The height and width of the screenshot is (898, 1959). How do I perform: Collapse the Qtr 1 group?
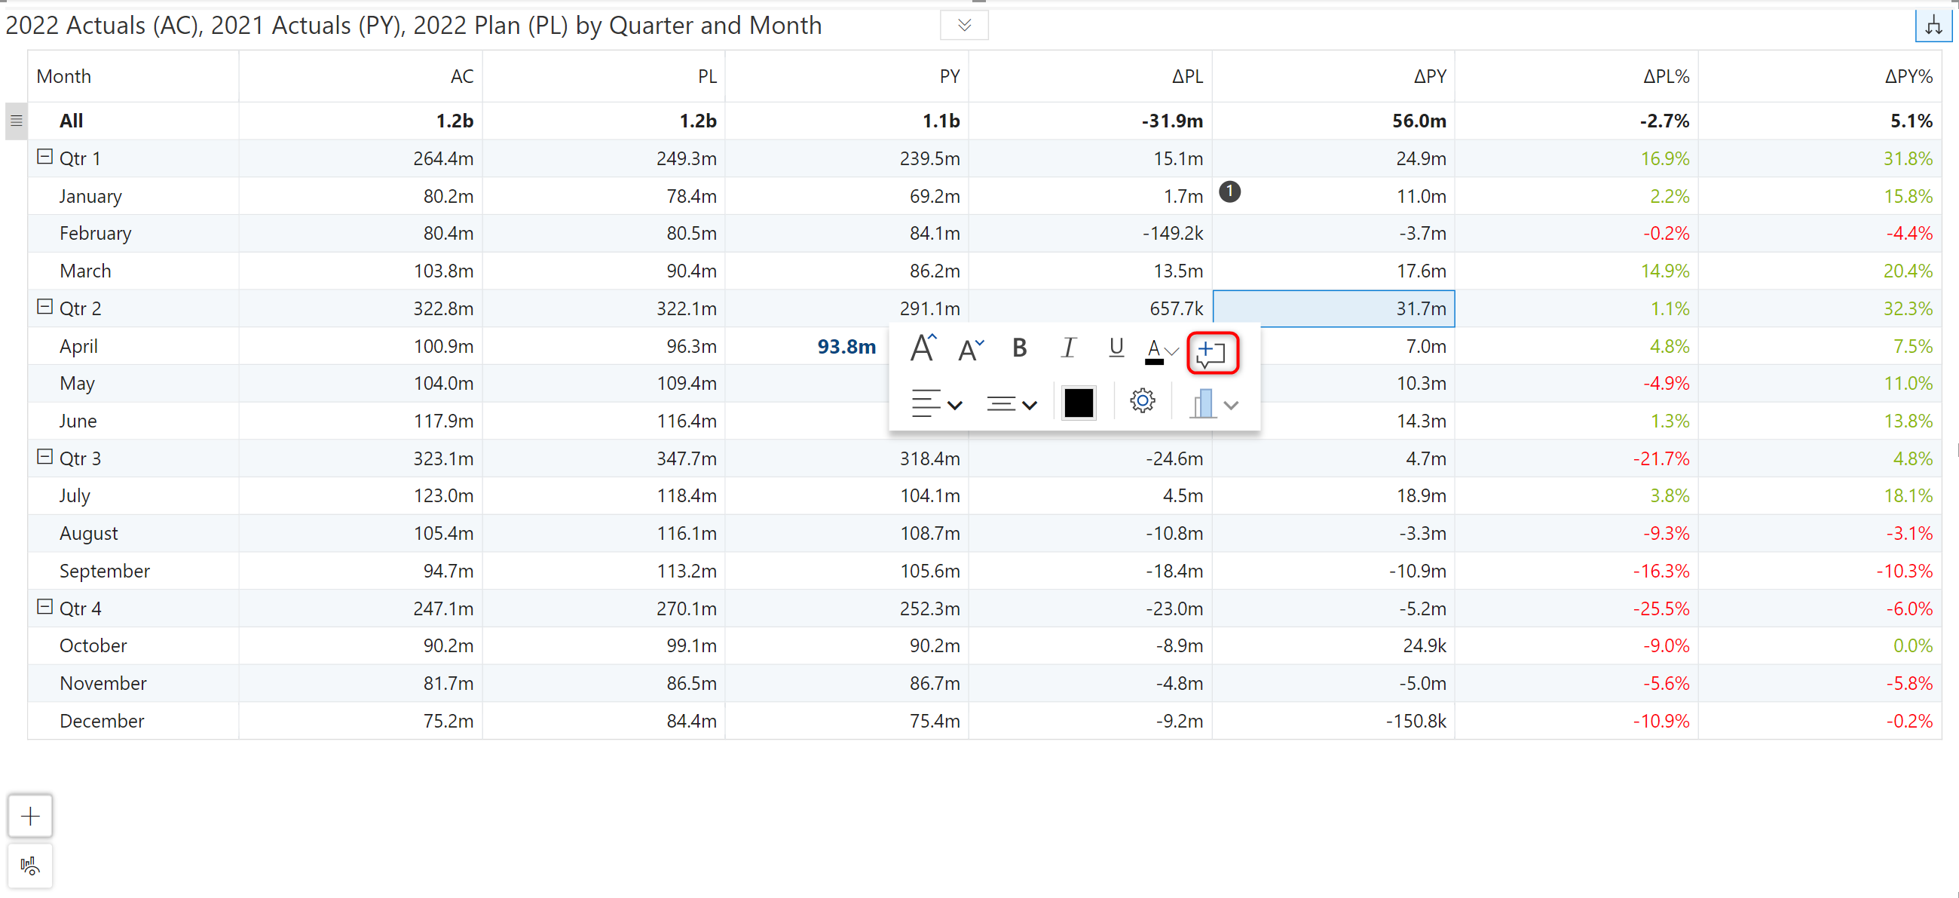click(x=45, y=157)
